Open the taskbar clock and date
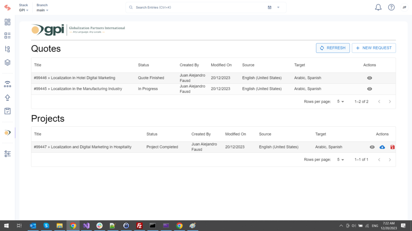This screenshot has width=412, height=231. [389, 225]
